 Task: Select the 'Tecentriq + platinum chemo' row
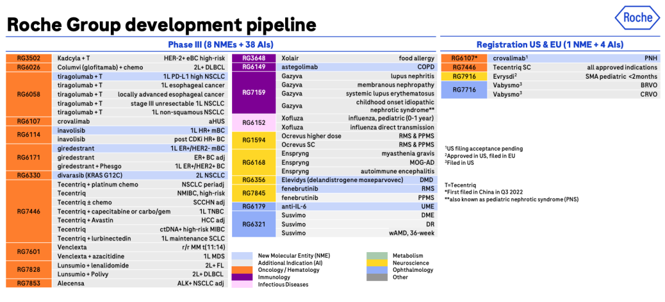click(141, 185)
